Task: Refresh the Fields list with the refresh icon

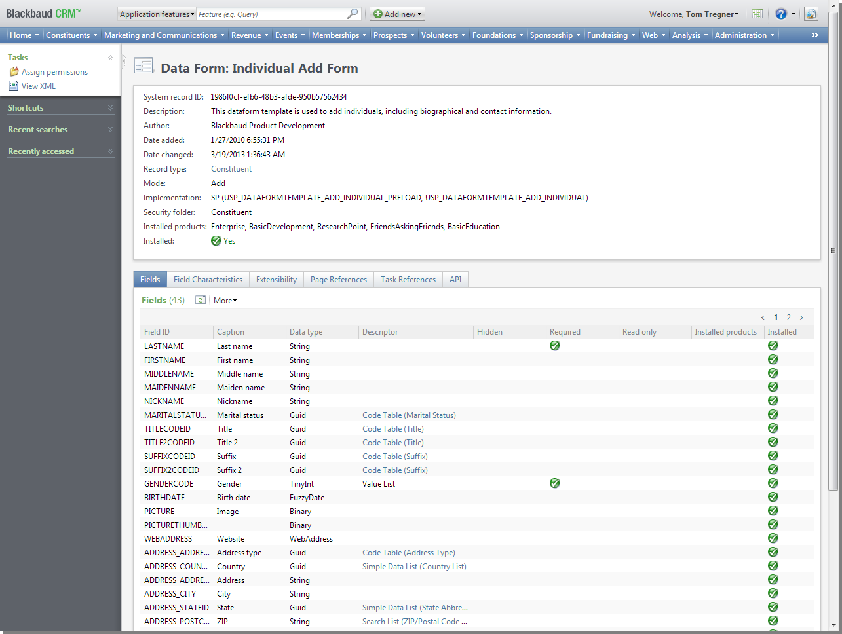Action: coord(201,300)
